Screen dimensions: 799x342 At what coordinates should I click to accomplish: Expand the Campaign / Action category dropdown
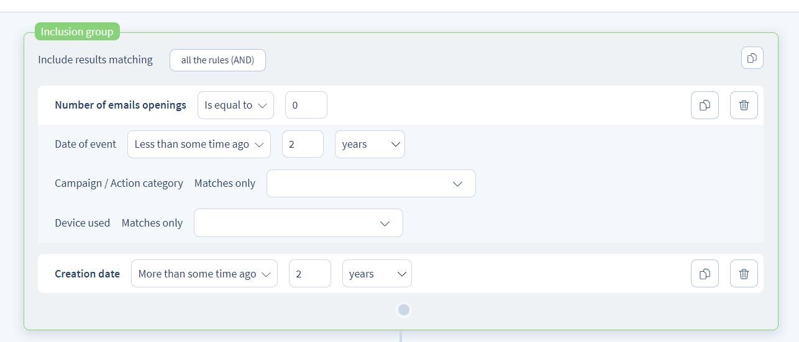pyautogui.click(x=371, y=184)
